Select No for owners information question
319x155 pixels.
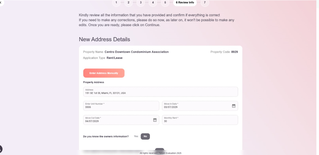click(145, 136)
